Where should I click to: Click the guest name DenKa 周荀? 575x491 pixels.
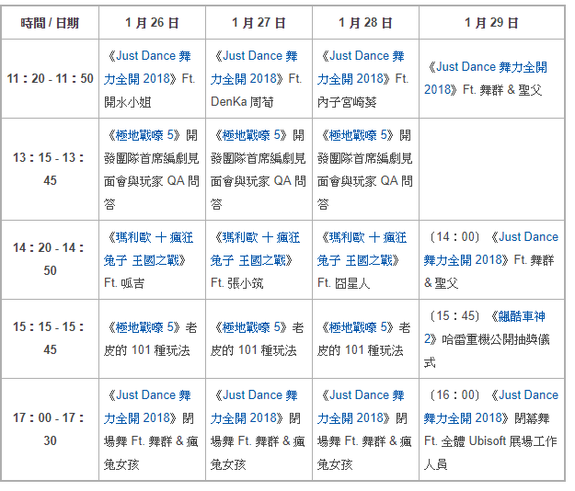tap(242, 102)
